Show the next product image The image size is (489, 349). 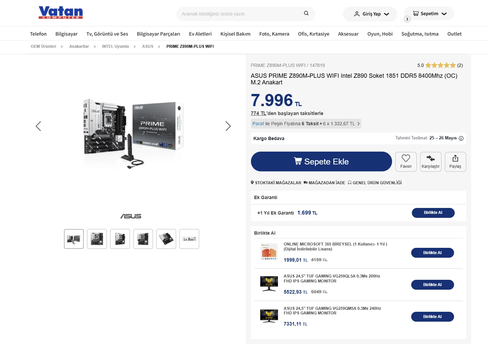tap(228, 126)
